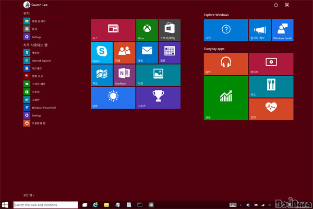Viewport: 313px width, 209px height.
Task: Open the 메일 (Mail) tile
Action: tap(147, 53)
